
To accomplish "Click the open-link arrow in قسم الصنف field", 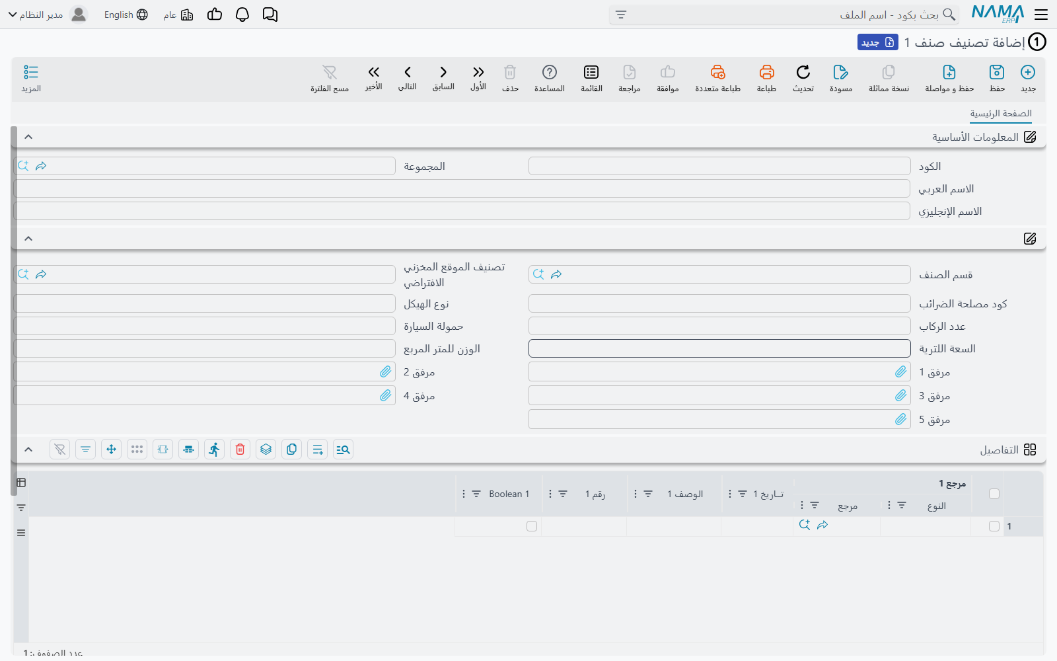I will [x=556, y=274].
